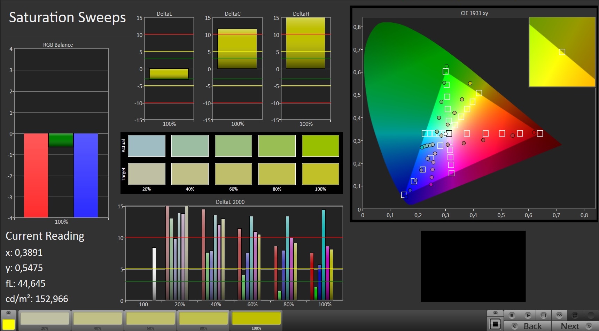Click the white 100 bar in DeltaE 2000
Image resolution: width=599 pixels, height=331 pixels.
pyautogui.click(x=154, y=274)
